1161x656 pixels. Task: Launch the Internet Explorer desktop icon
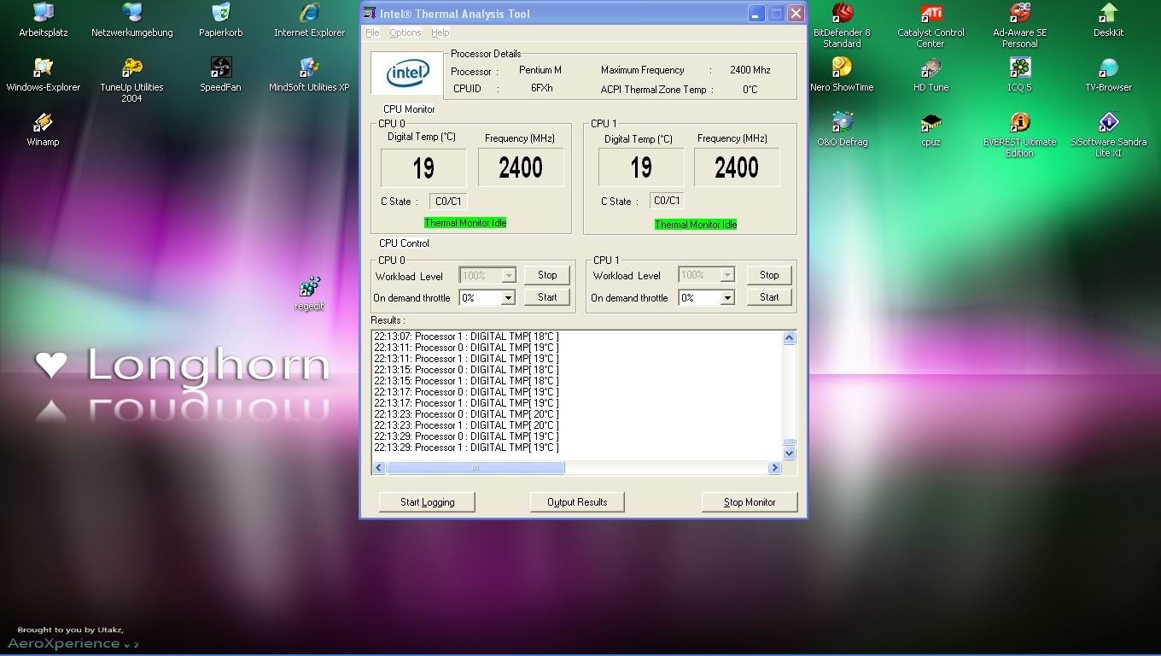[309, 20]
